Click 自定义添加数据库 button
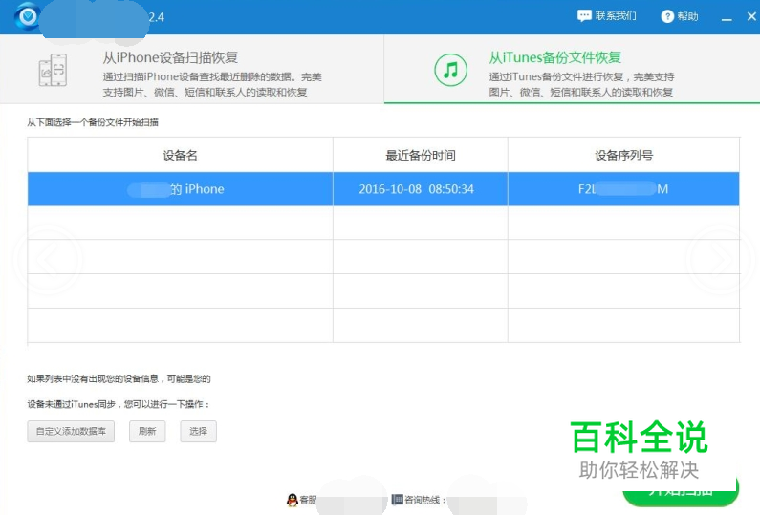The height and width of the screenshot is (515, 760). pyautogui.click(x=71, y=431)
